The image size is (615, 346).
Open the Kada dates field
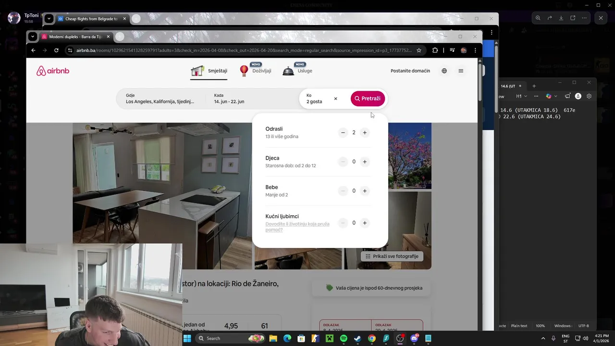point(252,99)
